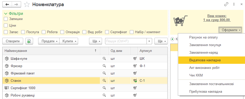Click the Од.вим column header
Image resolution: width=245 pixels, height=99 pixels.
pyautogui.click(x=120, y=51)
